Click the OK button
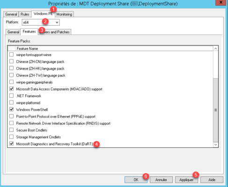The width and height of the screenshot is (228, 187). (136, 180)
